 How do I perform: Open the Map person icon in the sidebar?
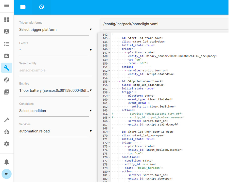7,32
